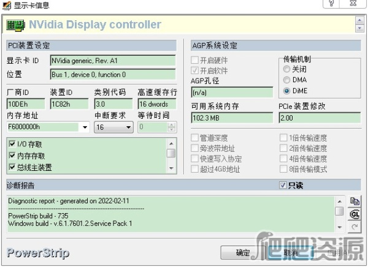Click down arrow of the I/O options list scrollbar
Image resolution: width=368 pixels, height=267 pixels.
171,168
